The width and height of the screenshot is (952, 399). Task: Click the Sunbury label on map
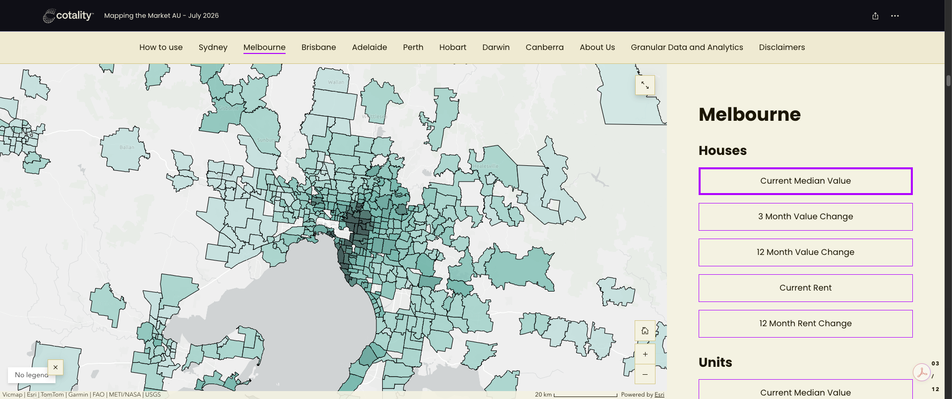[x=265, y=140]
